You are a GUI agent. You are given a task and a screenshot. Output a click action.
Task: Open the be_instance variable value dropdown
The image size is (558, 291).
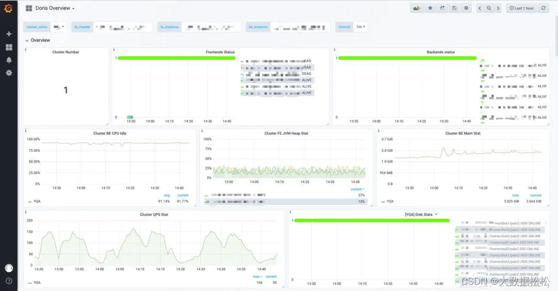[x=300, y=27]
